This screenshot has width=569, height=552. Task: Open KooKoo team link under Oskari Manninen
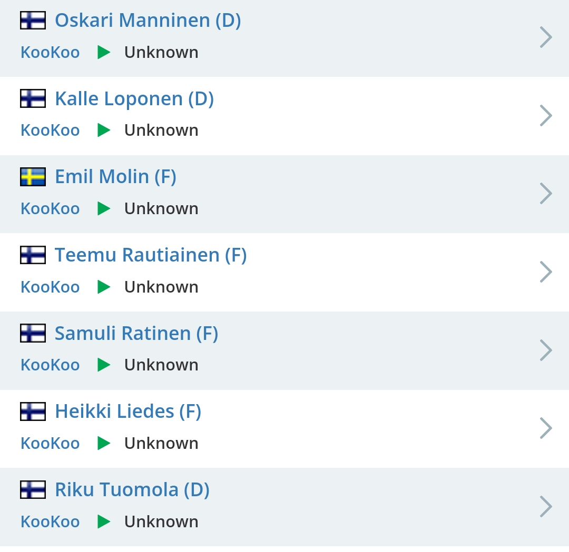point(50,53)
